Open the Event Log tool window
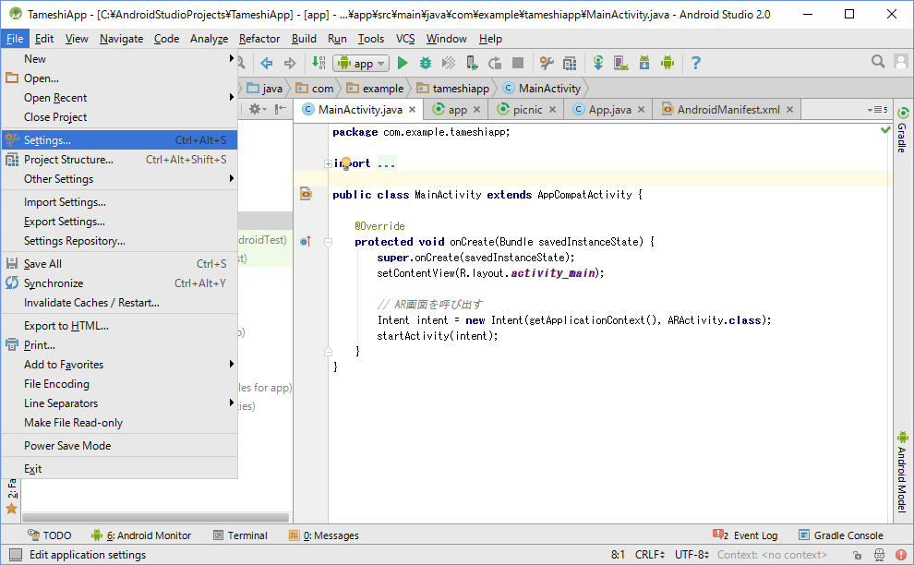The height and width of the screenshot is (565, 914). 746,535
